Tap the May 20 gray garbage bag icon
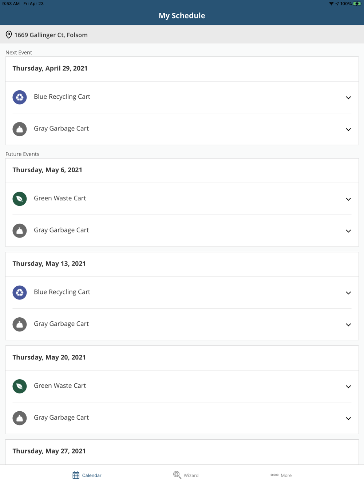The height and width of the screenshot is (486, 364). [20, 418]
